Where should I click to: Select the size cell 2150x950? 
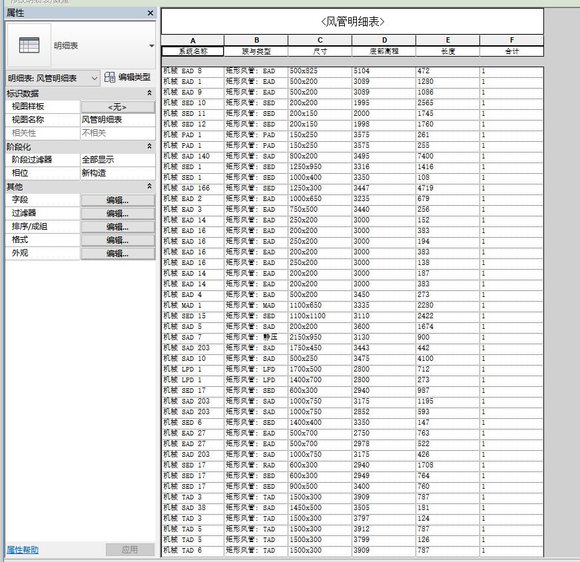tap(320, 337)
